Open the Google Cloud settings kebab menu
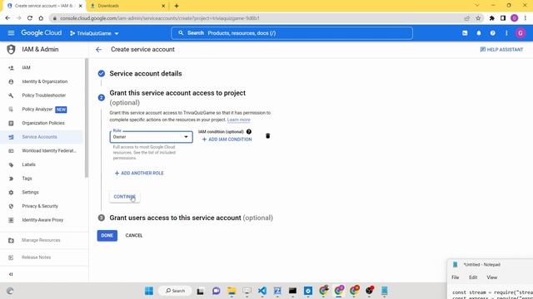Viewport: 533px width, 299px height. pos(506,33)
